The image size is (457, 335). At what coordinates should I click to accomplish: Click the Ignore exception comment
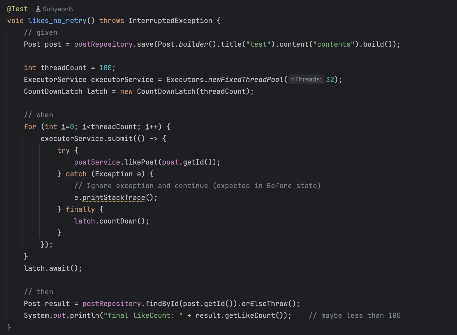(197, 186)
